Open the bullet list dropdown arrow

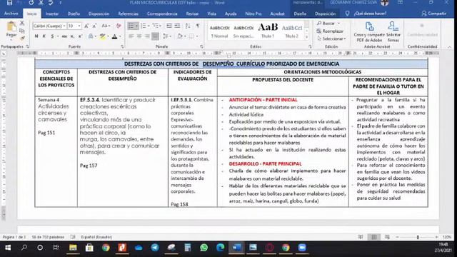click(136, 26)
